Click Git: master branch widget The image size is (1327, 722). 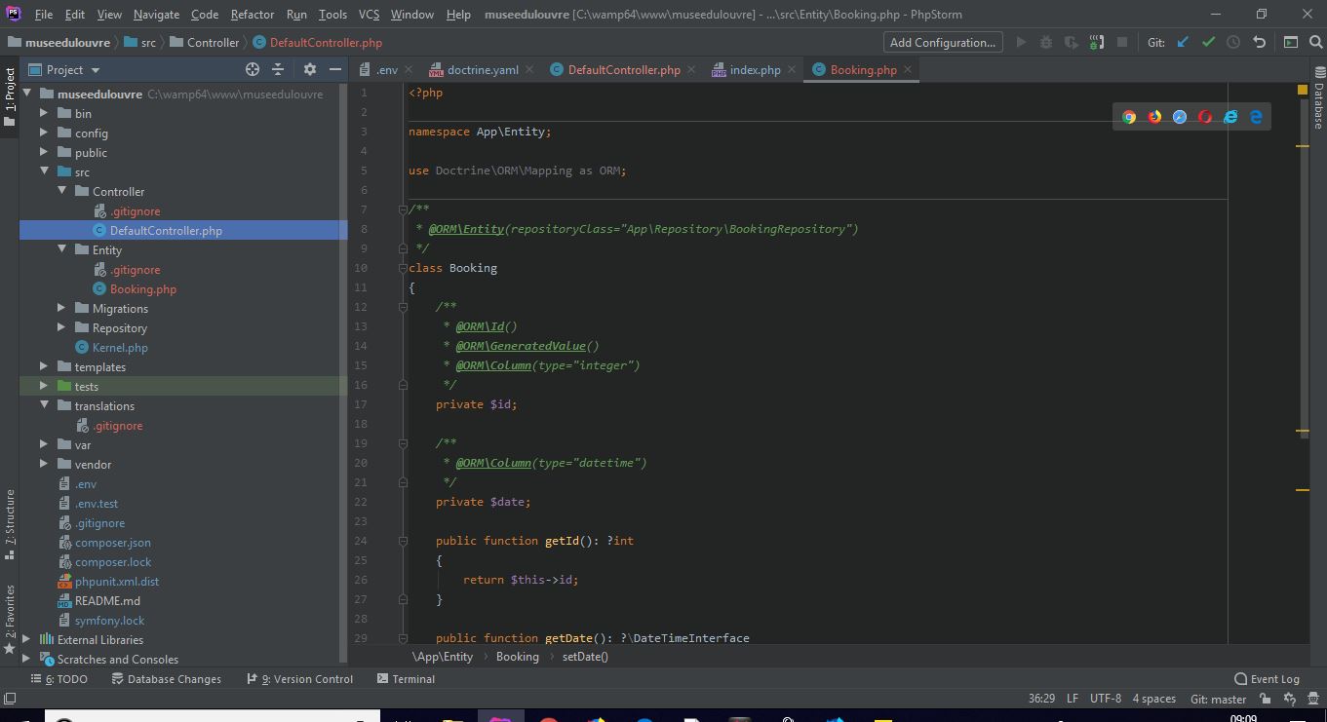(1219, 699)
